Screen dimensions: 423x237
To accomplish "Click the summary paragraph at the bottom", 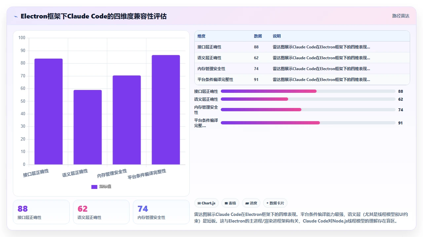I will click(x=301, y=218).
